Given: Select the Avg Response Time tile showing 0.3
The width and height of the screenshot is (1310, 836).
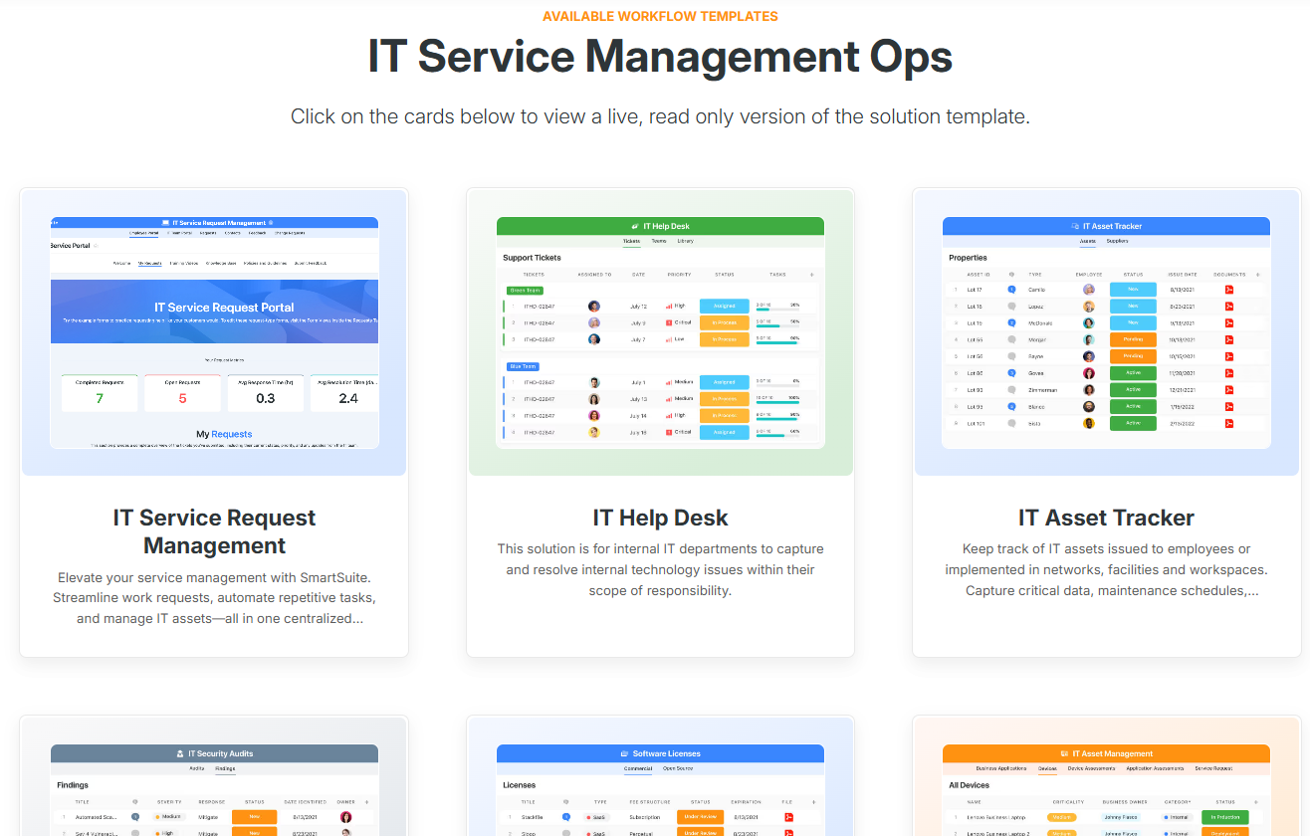Looking at the screenshot, I should (266, 393).
